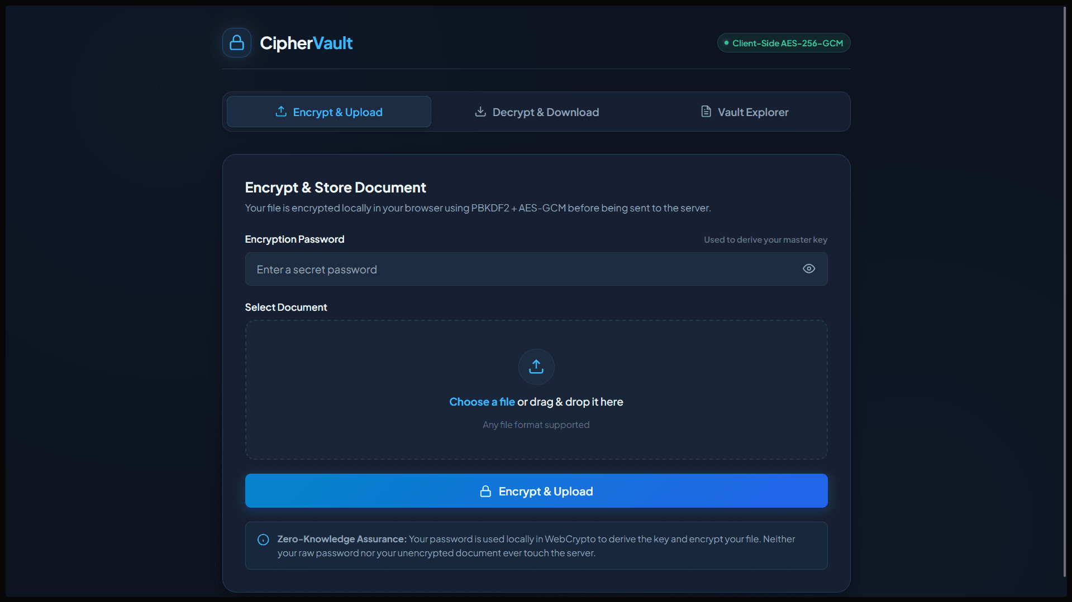The width and height of the screenshot is (1072, 602).
Task: Click the PBKDF2 + AES-GCM description sentence
Action: [x=478, y=208]
